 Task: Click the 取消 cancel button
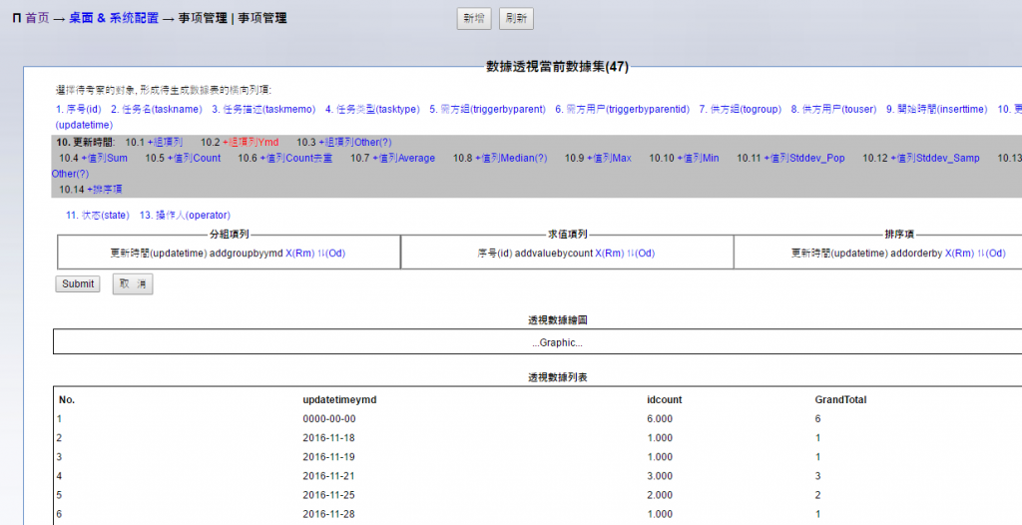pyautogui.click(x=133, y=283)
